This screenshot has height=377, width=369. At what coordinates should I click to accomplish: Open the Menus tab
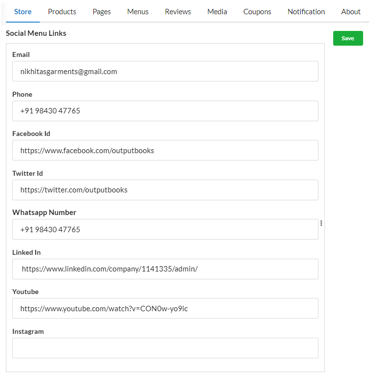pos(138,12)
